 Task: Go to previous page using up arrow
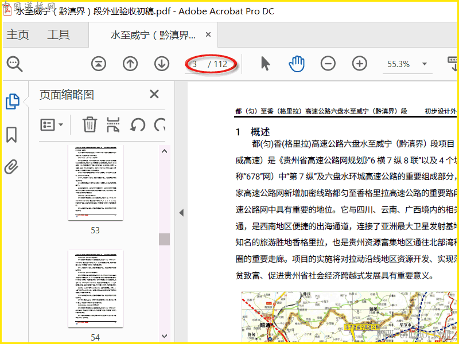(130, 64)
